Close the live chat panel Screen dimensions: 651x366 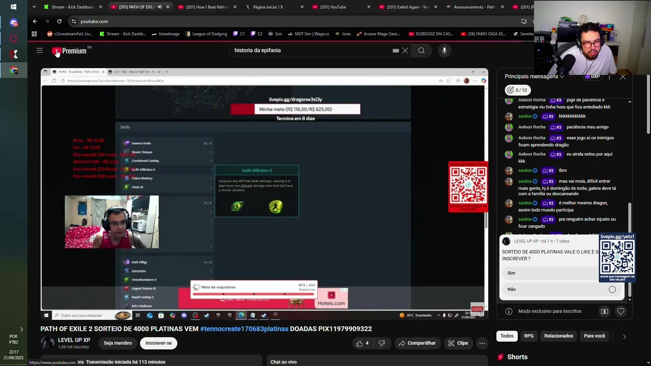point(623,77)
